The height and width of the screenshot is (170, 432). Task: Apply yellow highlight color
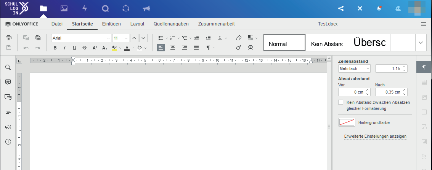click(114, 48)
